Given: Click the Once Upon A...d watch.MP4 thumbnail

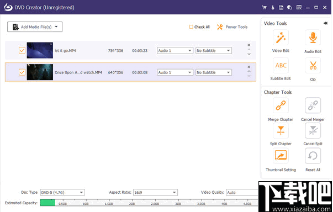Looking at the screenshot, I should (40, 72).
